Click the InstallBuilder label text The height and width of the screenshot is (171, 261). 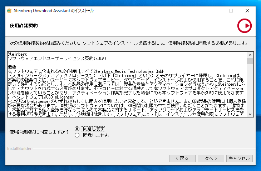19,149
